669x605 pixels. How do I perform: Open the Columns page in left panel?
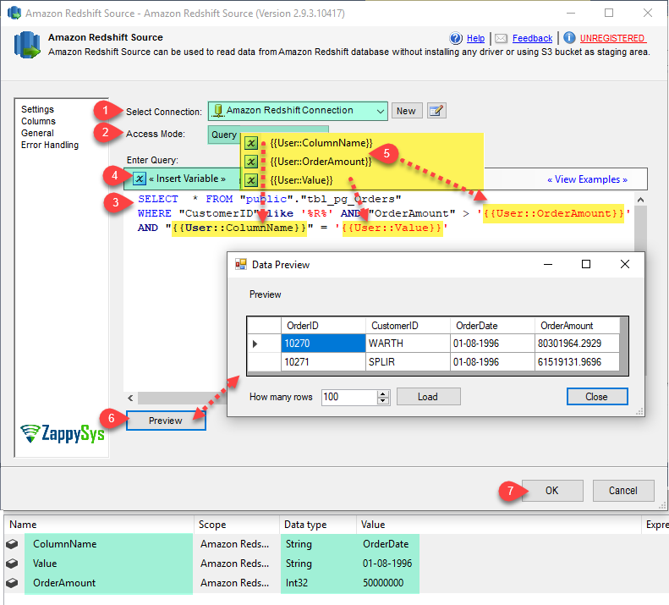point(38,121)
